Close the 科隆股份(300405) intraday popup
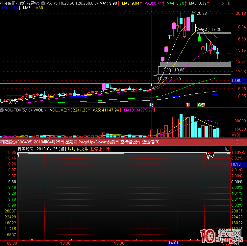Screen dimensions: 247x246 tap(244, 142)
